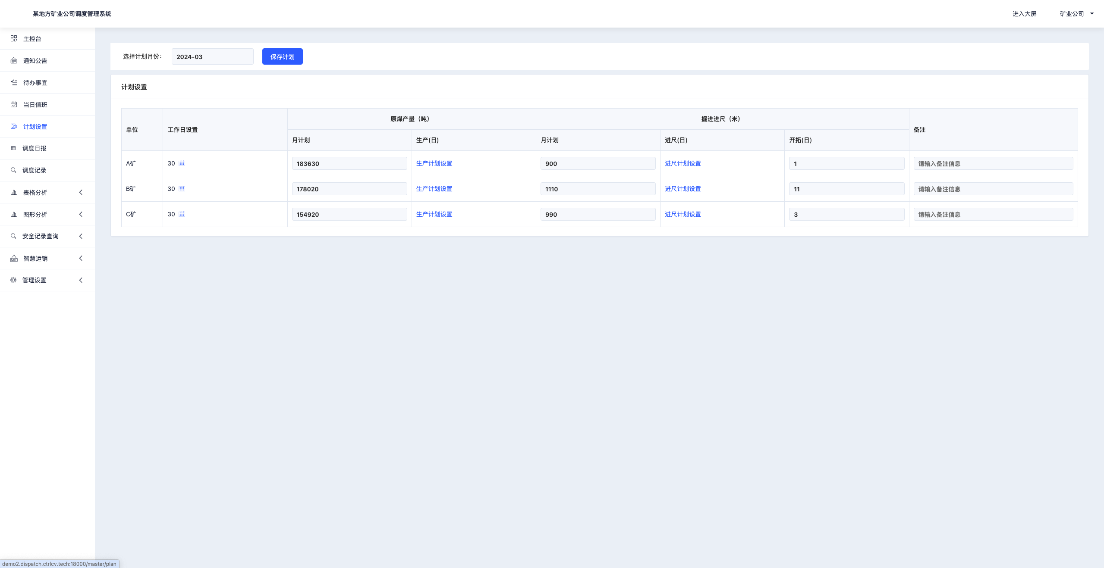The height and width of the screenshot is (568, 1104).
Task: Click the 计划设置 sidebar icon
Action: (x=14, y=126)
